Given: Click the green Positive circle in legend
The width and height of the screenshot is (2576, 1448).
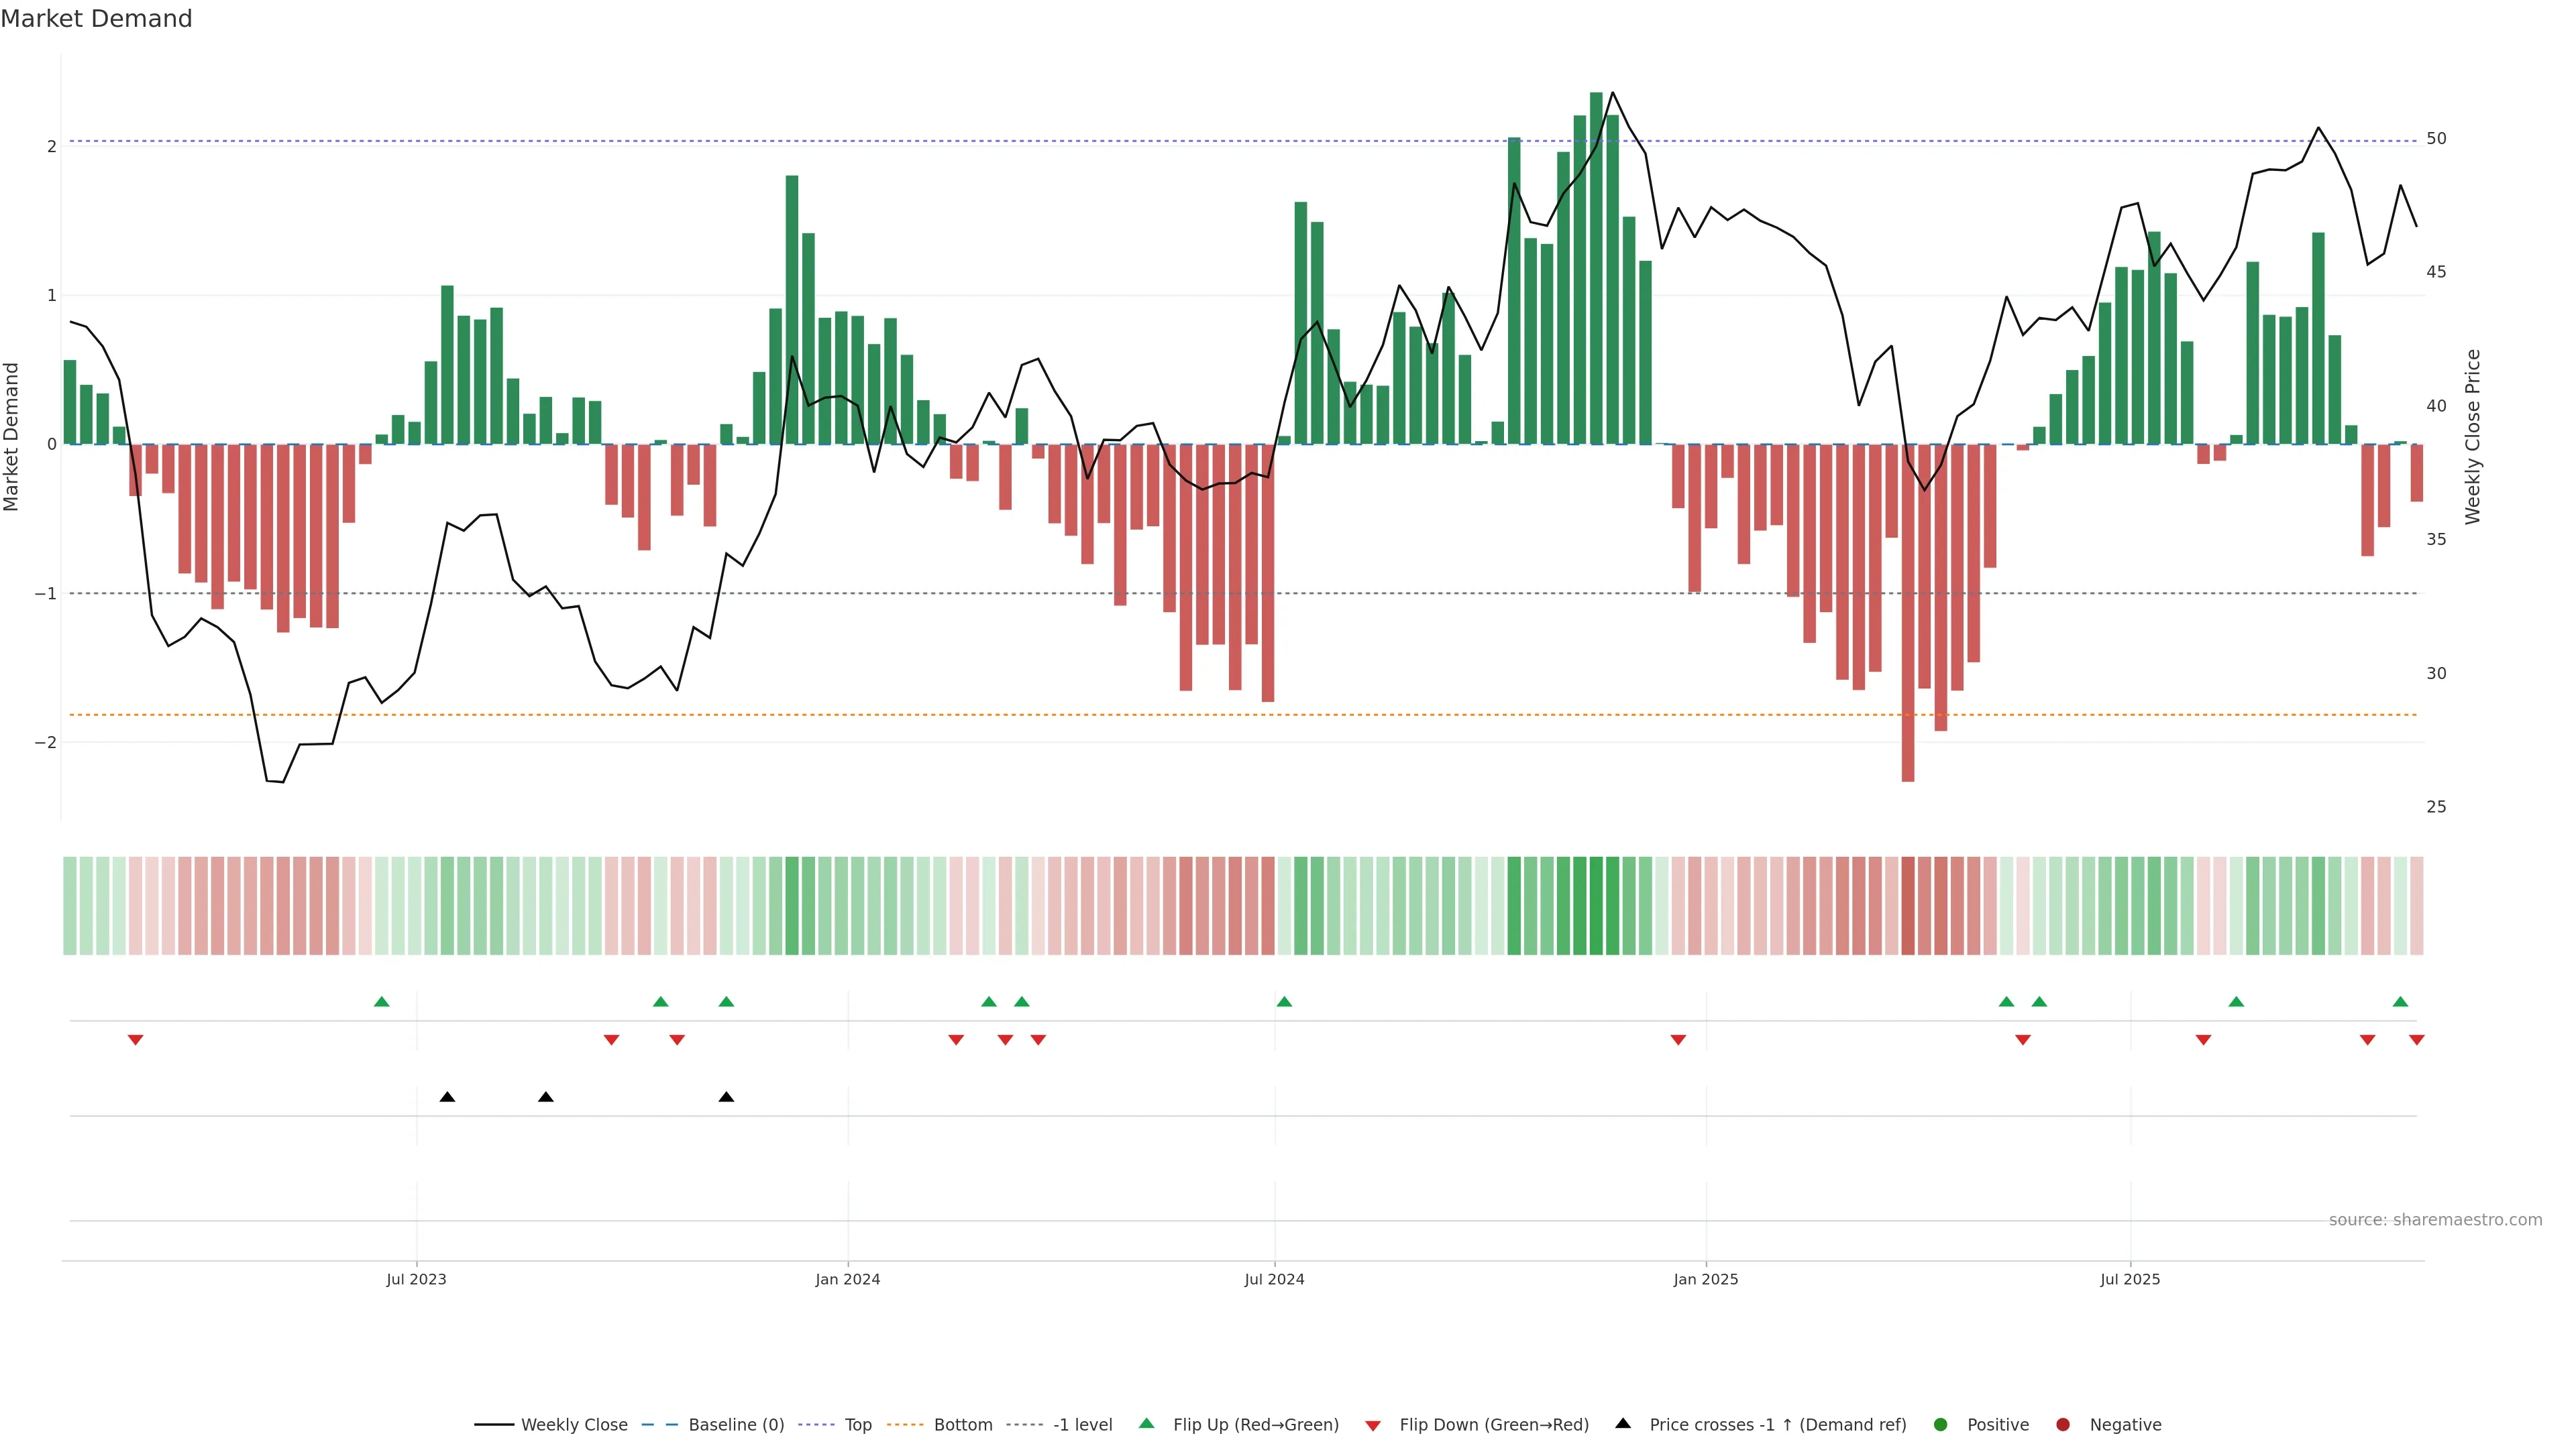Looking at the screenshot, I should [x=1941, y=1424].
